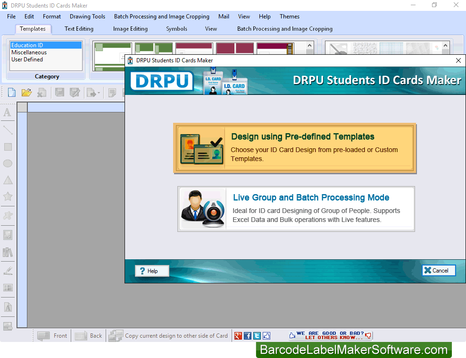Open the Twitter share icon
This screenshot has width=466, height=358.
pos(257,336)
